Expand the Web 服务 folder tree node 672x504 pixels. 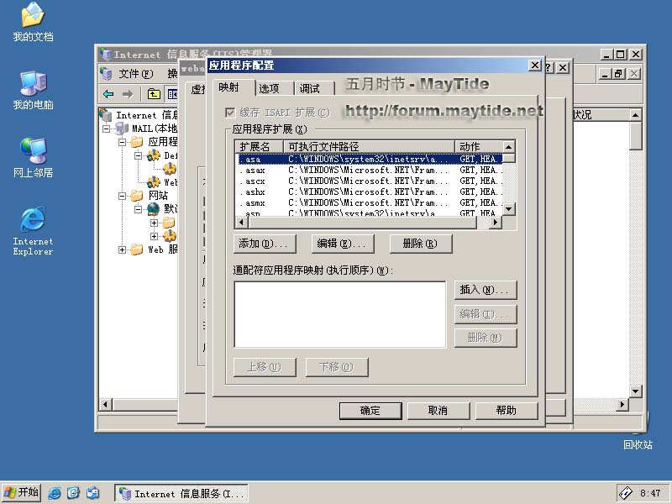click(123, 249)
